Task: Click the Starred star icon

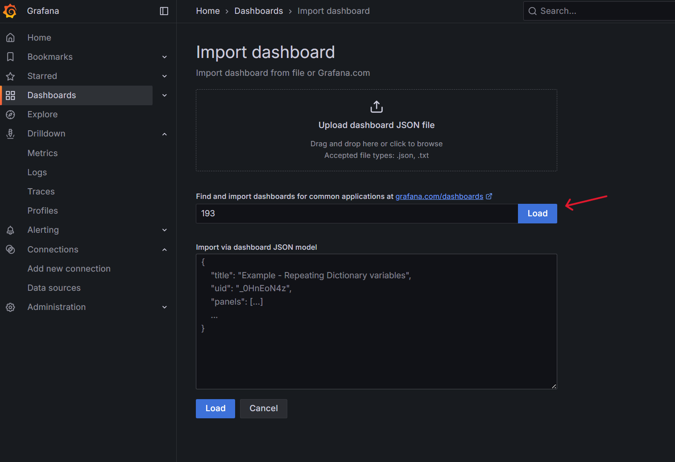Action: click(x=10, y=76)
